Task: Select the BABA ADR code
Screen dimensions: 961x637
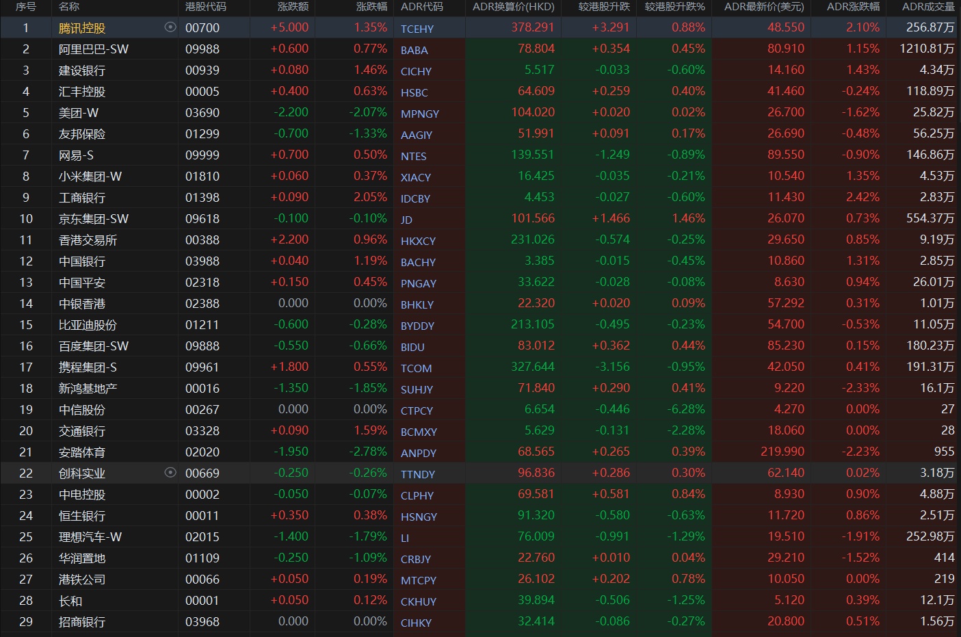Action: [x=414, y=50]
